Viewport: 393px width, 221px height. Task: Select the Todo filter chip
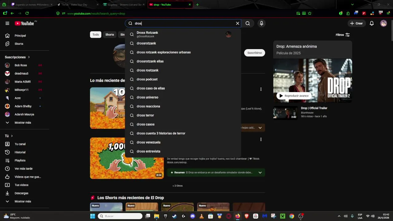click(96, 35)
